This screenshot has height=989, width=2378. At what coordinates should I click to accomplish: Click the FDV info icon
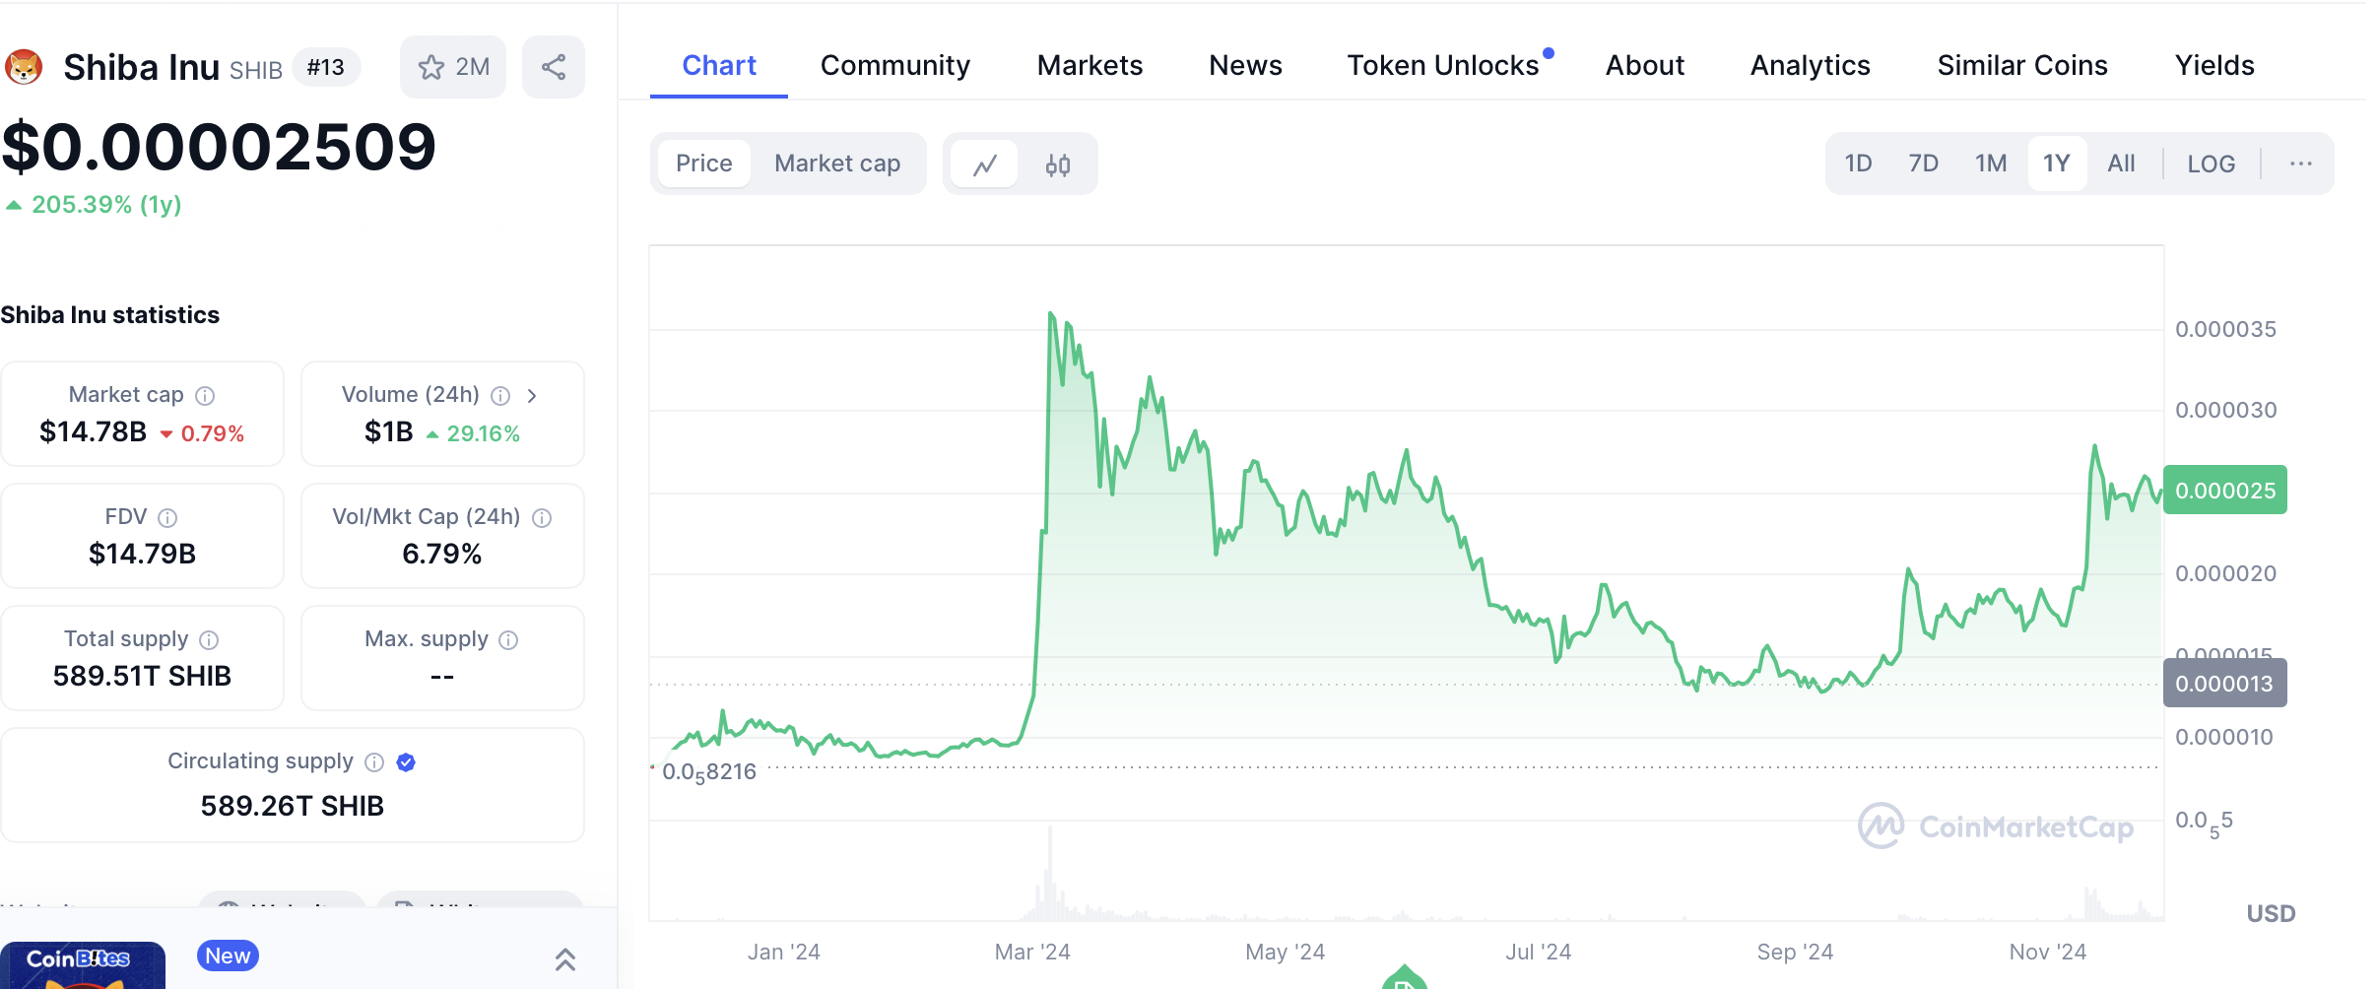pos(167,518)
